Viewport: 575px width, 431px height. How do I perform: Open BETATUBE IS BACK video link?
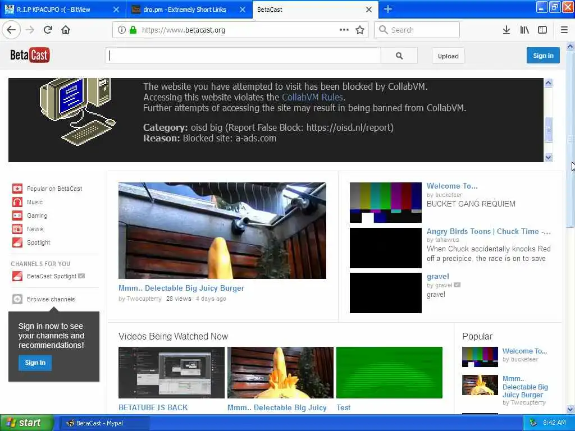pyautogui.click(x=153, y=407)
